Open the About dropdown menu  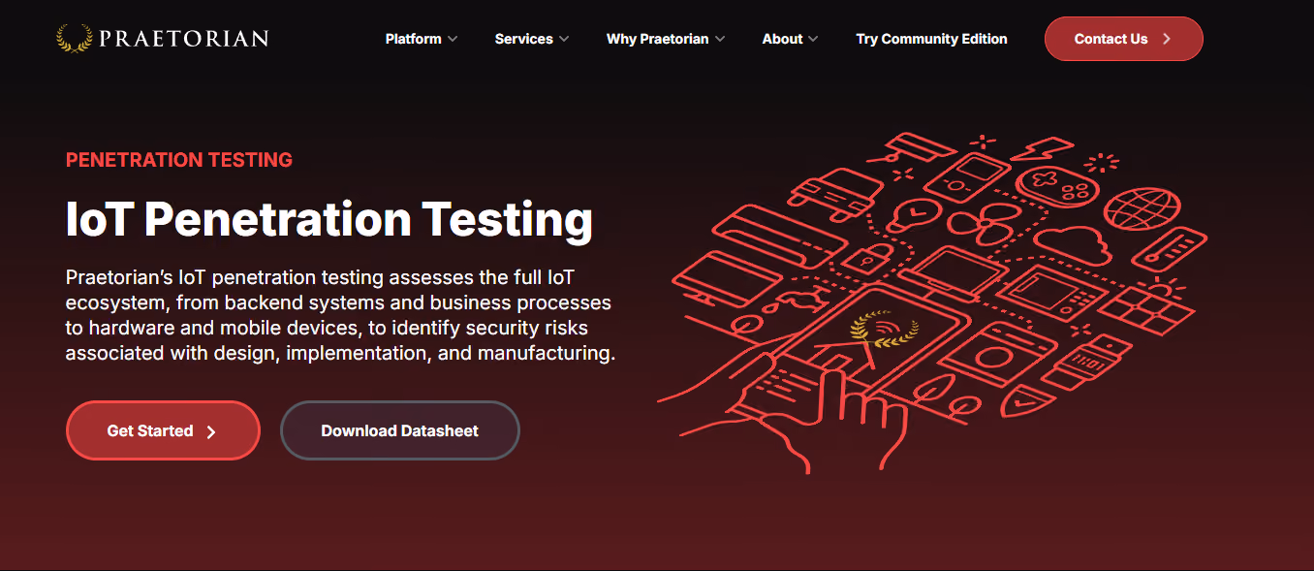click(x=790, y=39)
